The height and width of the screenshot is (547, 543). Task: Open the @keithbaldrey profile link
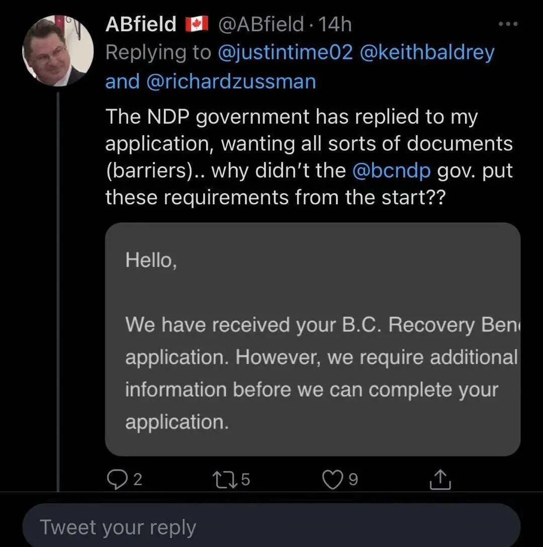coord(427,53)
